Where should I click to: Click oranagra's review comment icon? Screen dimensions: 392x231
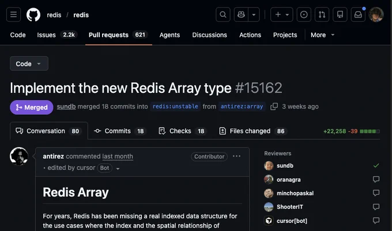tap(376, 179)
